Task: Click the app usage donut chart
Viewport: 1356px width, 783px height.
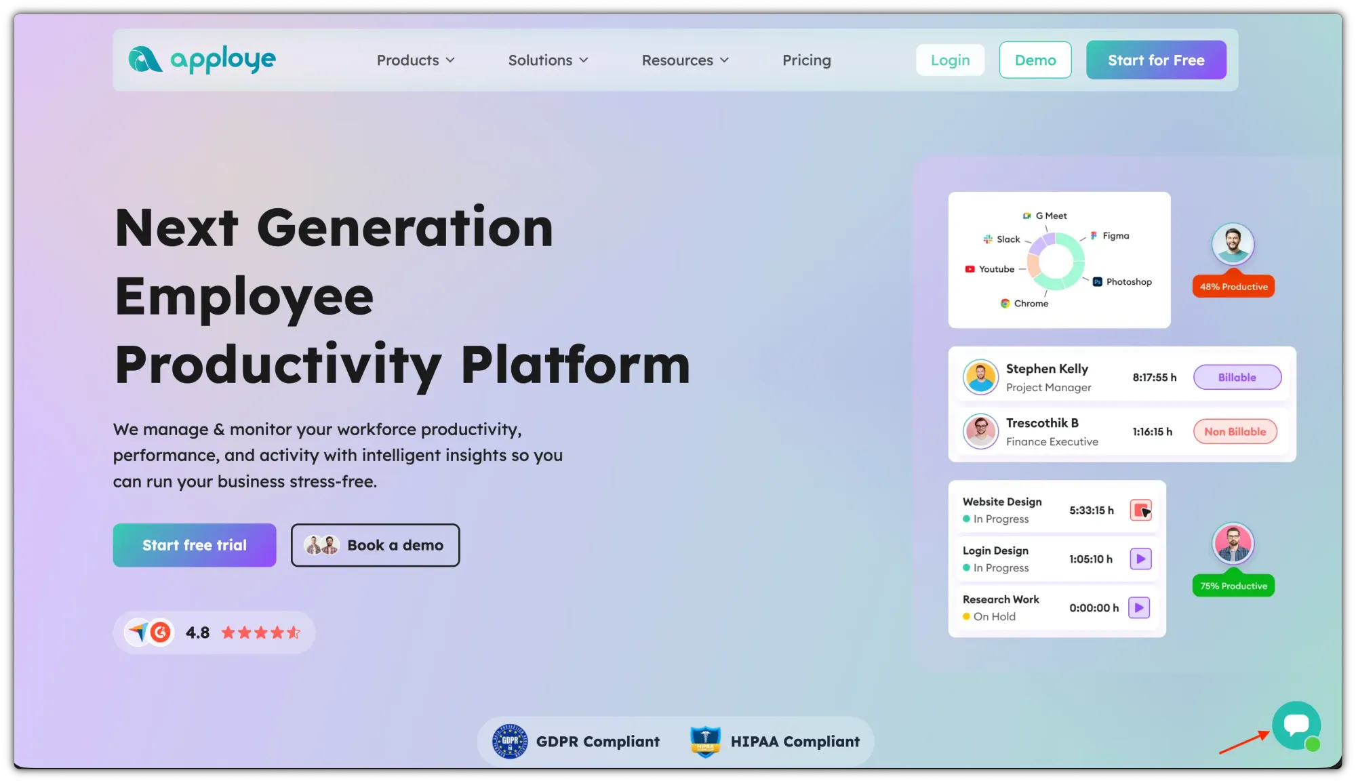Action: tap(1056, 262)
